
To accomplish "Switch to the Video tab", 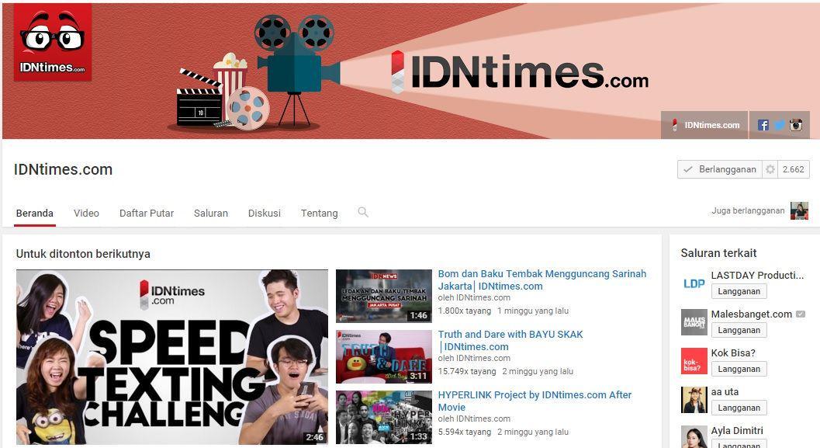I will 86,213.
